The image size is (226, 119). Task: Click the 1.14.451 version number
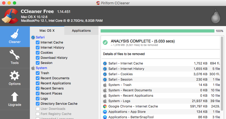[64, 12]
